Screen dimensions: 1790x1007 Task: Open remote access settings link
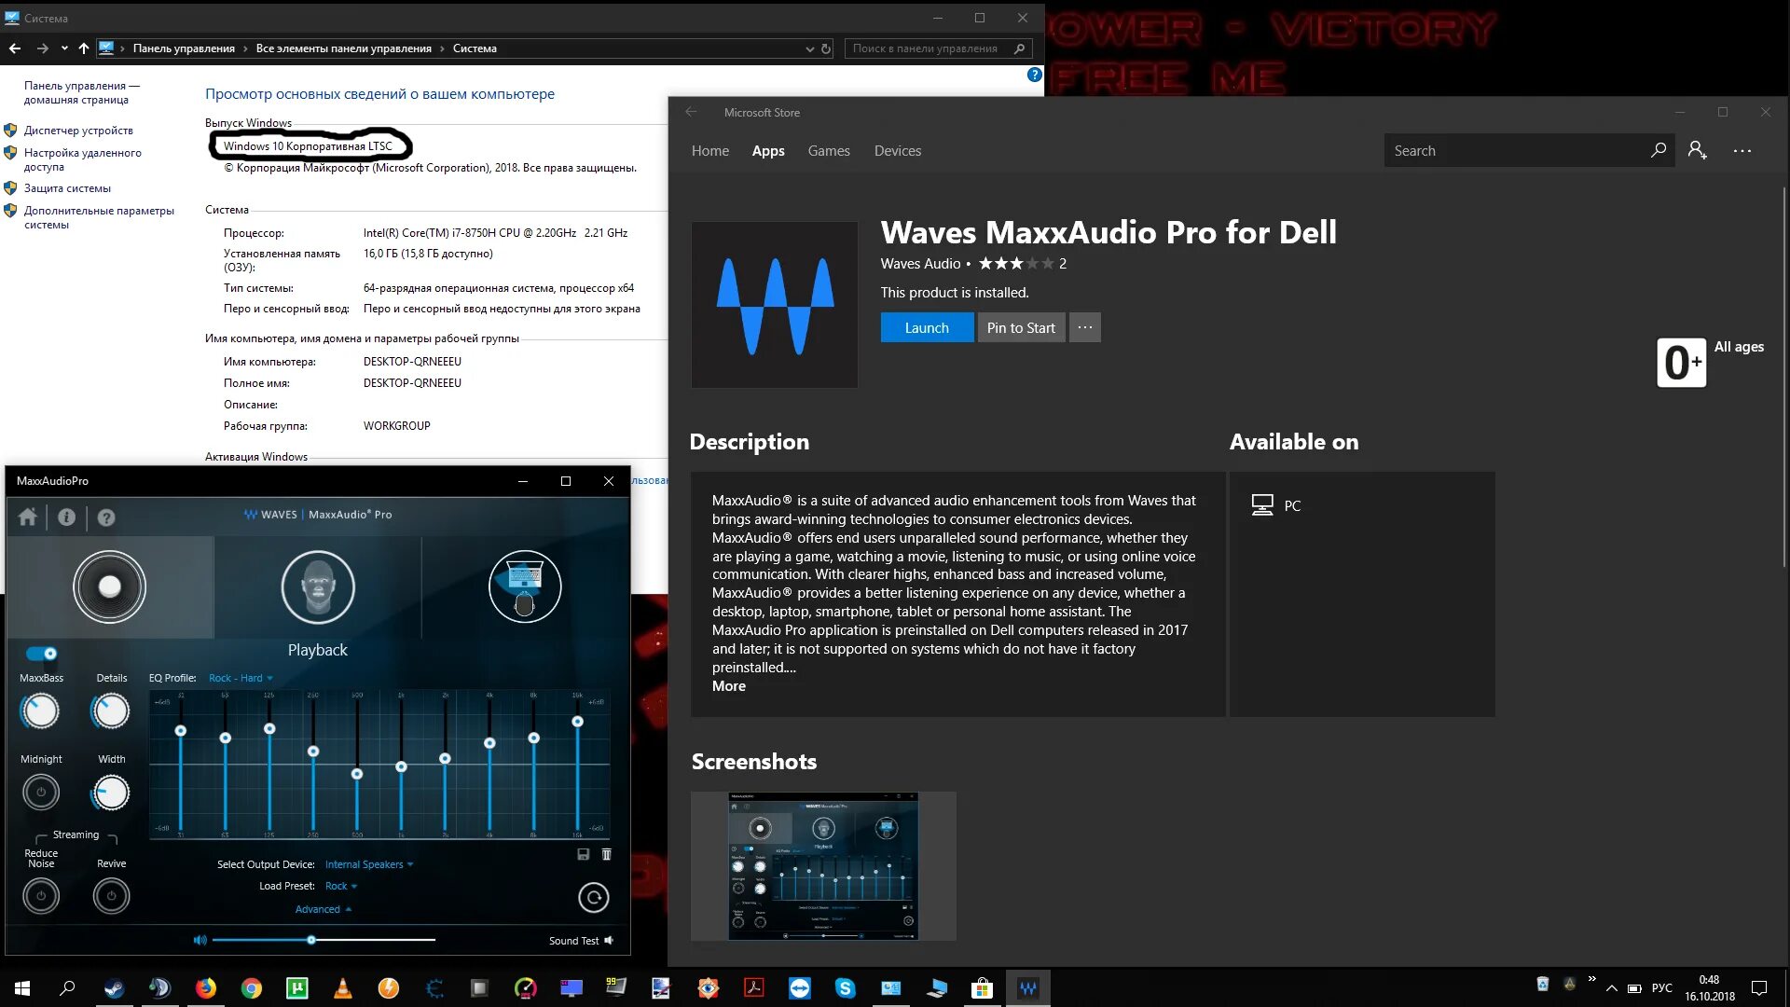pyautogui.click(x=83, y=159)
